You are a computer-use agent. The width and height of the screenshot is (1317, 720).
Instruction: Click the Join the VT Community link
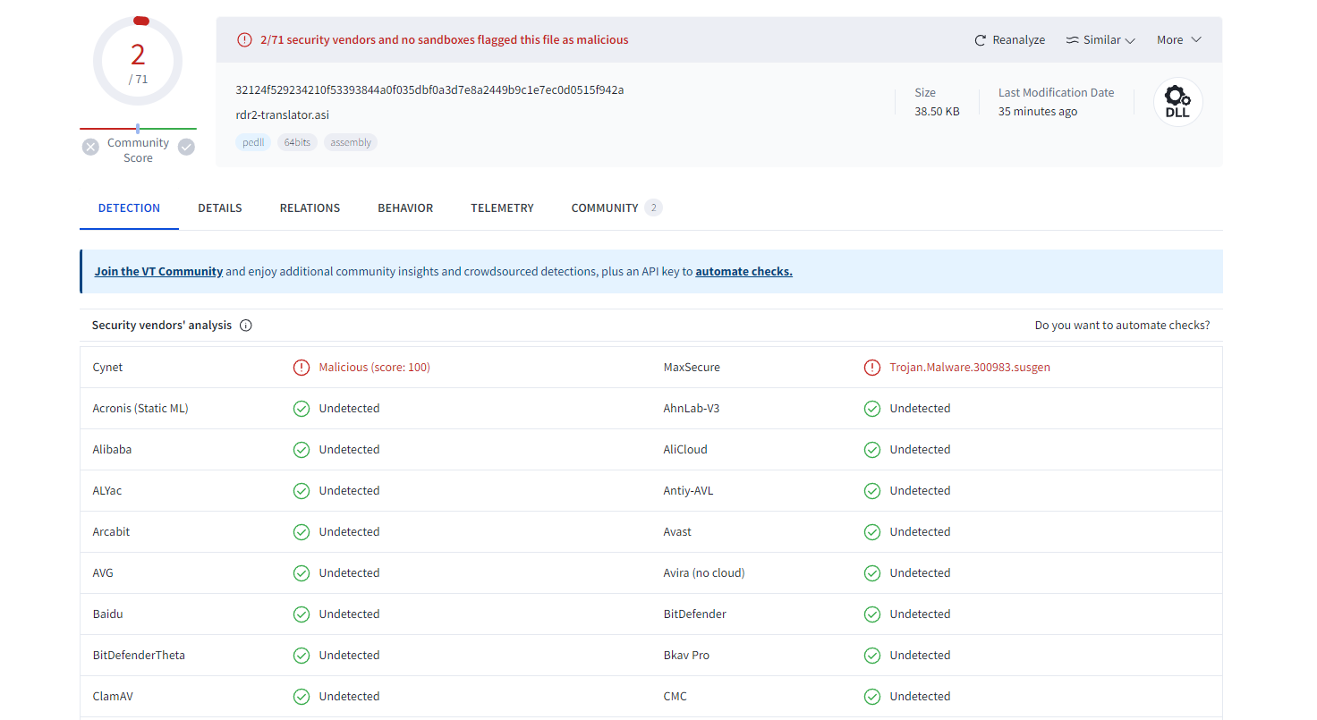pyautogui.click(x=158, y=272)
